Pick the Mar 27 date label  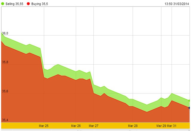(93, 126)
